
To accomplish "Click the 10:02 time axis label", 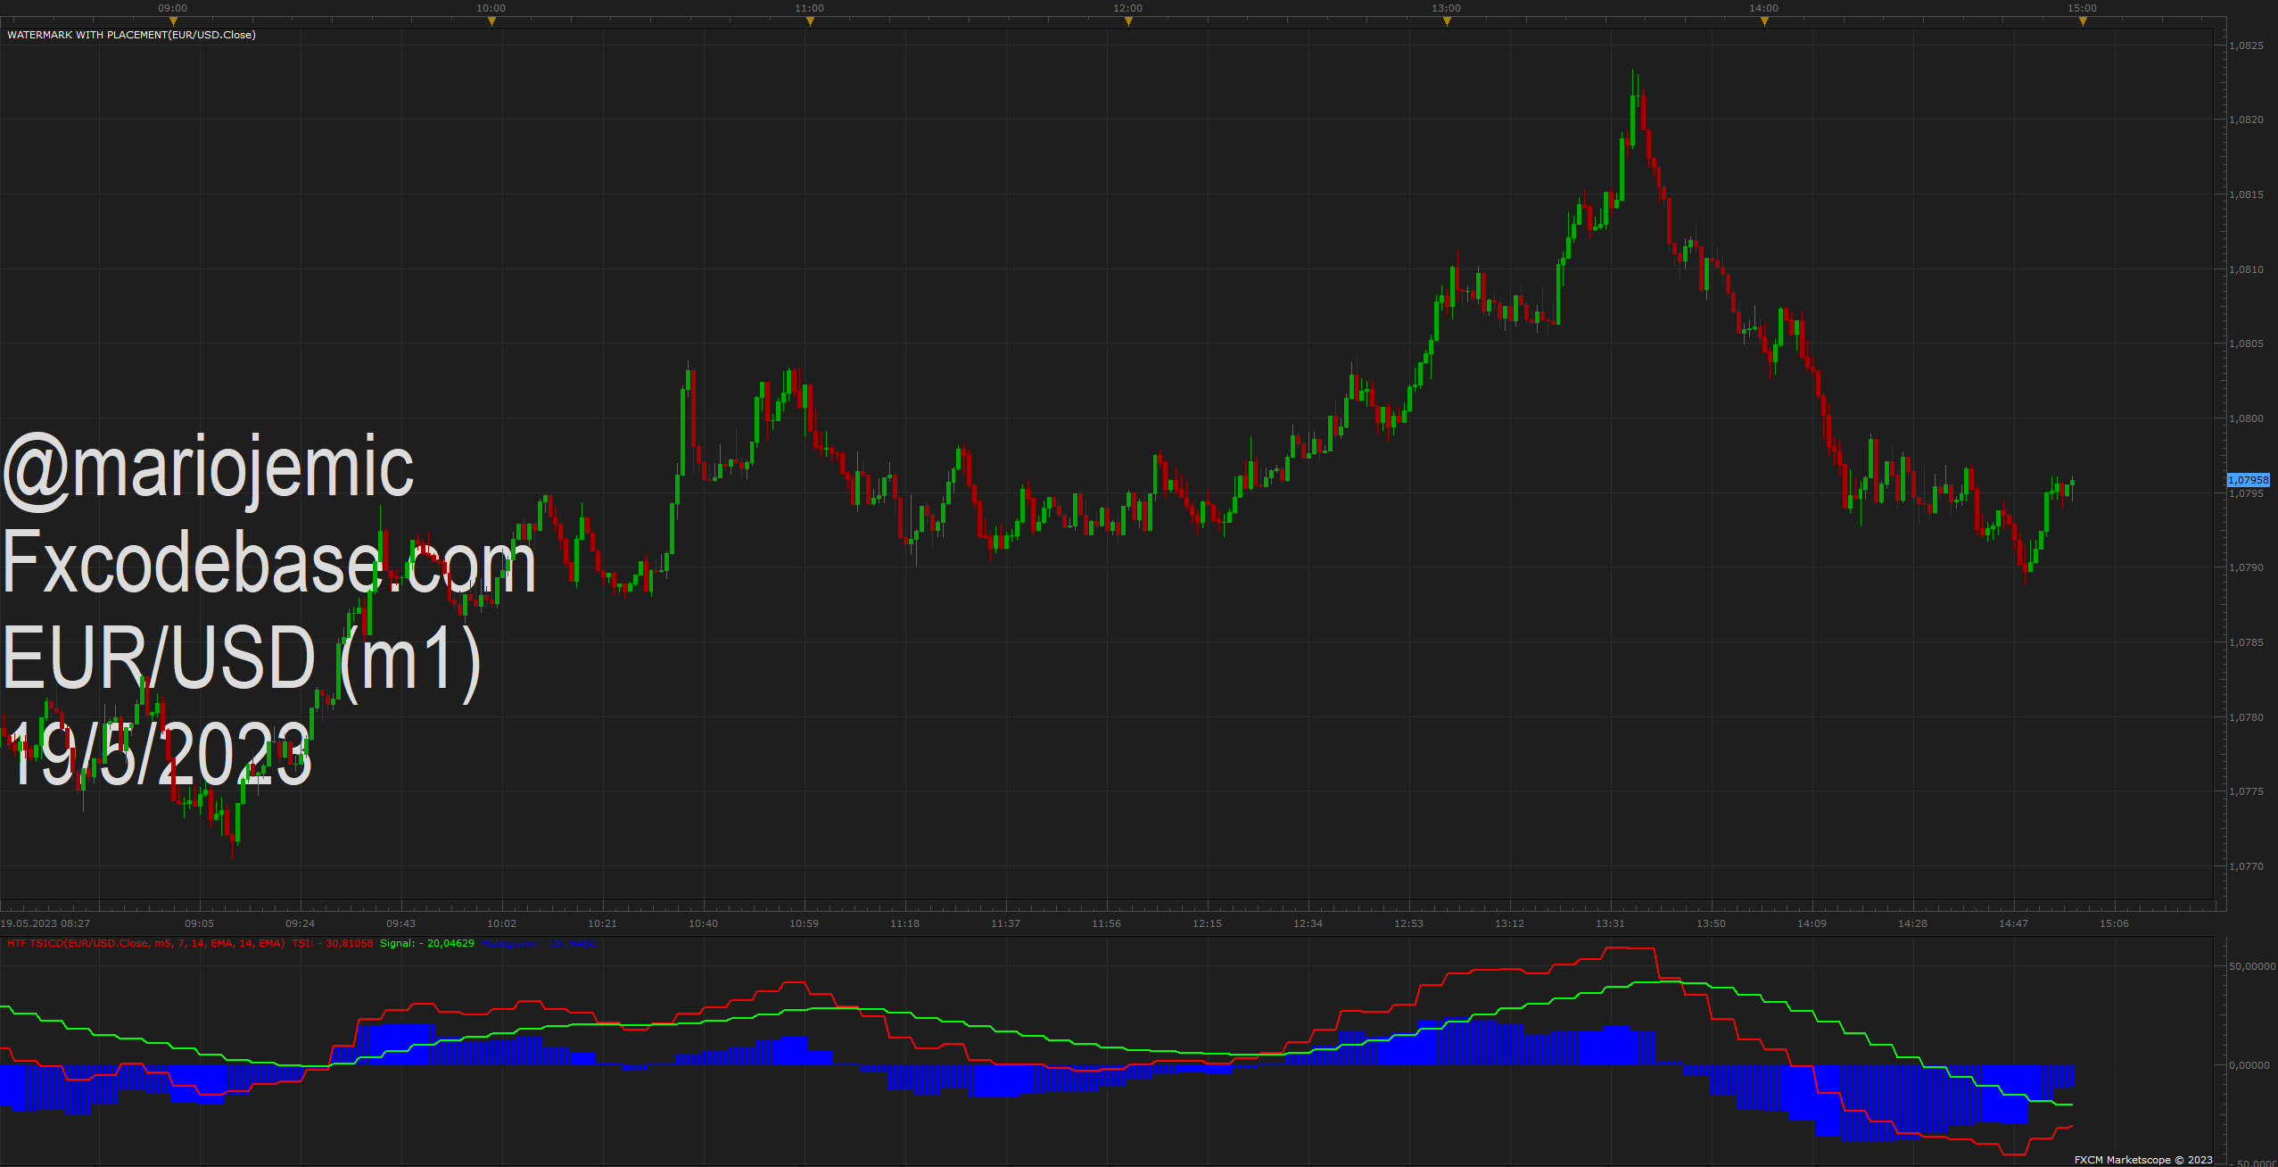I will click(502, 923).
